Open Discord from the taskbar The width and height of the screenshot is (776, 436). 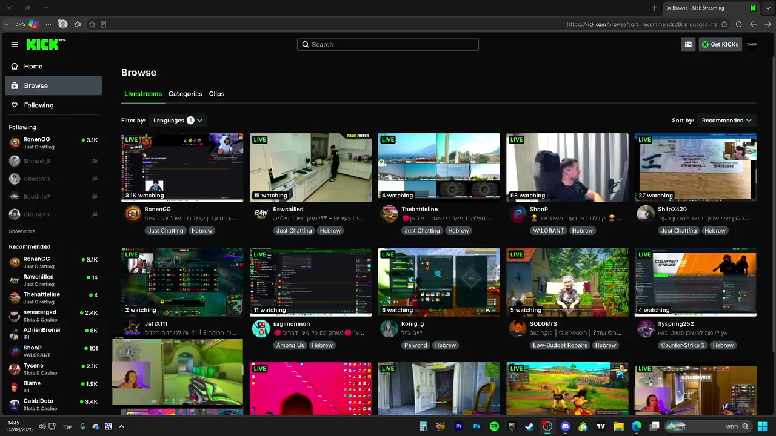point(566,426)
